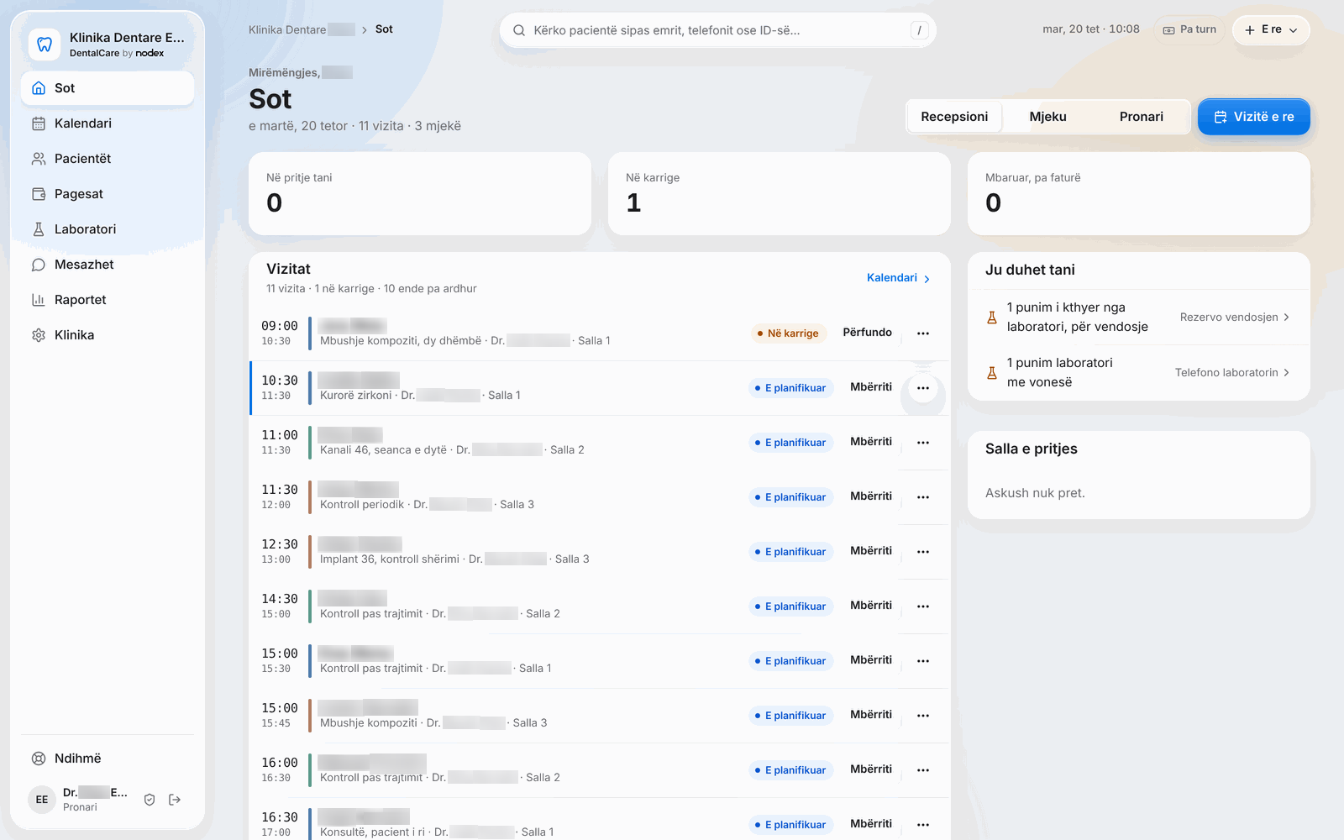Open the Sot home icon in sidebar
The width and height of the screenshot is (1344, 840).
pos(39,88)
